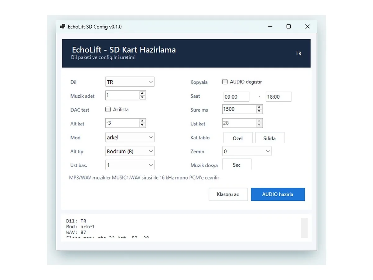Close the EchoLift SD Config window
373x280 pixels.
pyautogui.click(x=307, y=26)
